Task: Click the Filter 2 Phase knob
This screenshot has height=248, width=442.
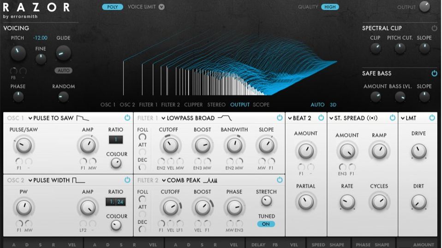Action: pos(234,208)
